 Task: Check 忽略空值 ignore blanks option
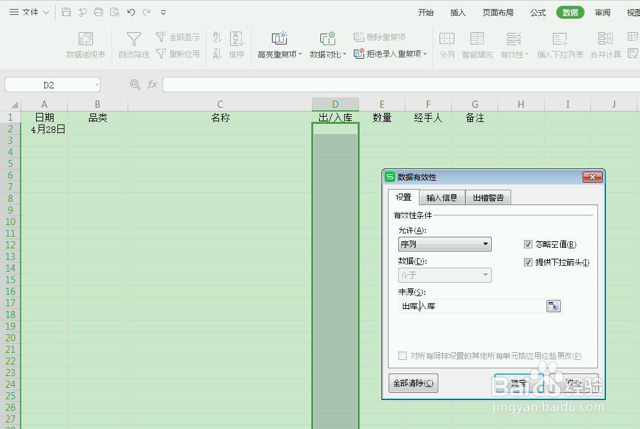[x=528, y=244]
